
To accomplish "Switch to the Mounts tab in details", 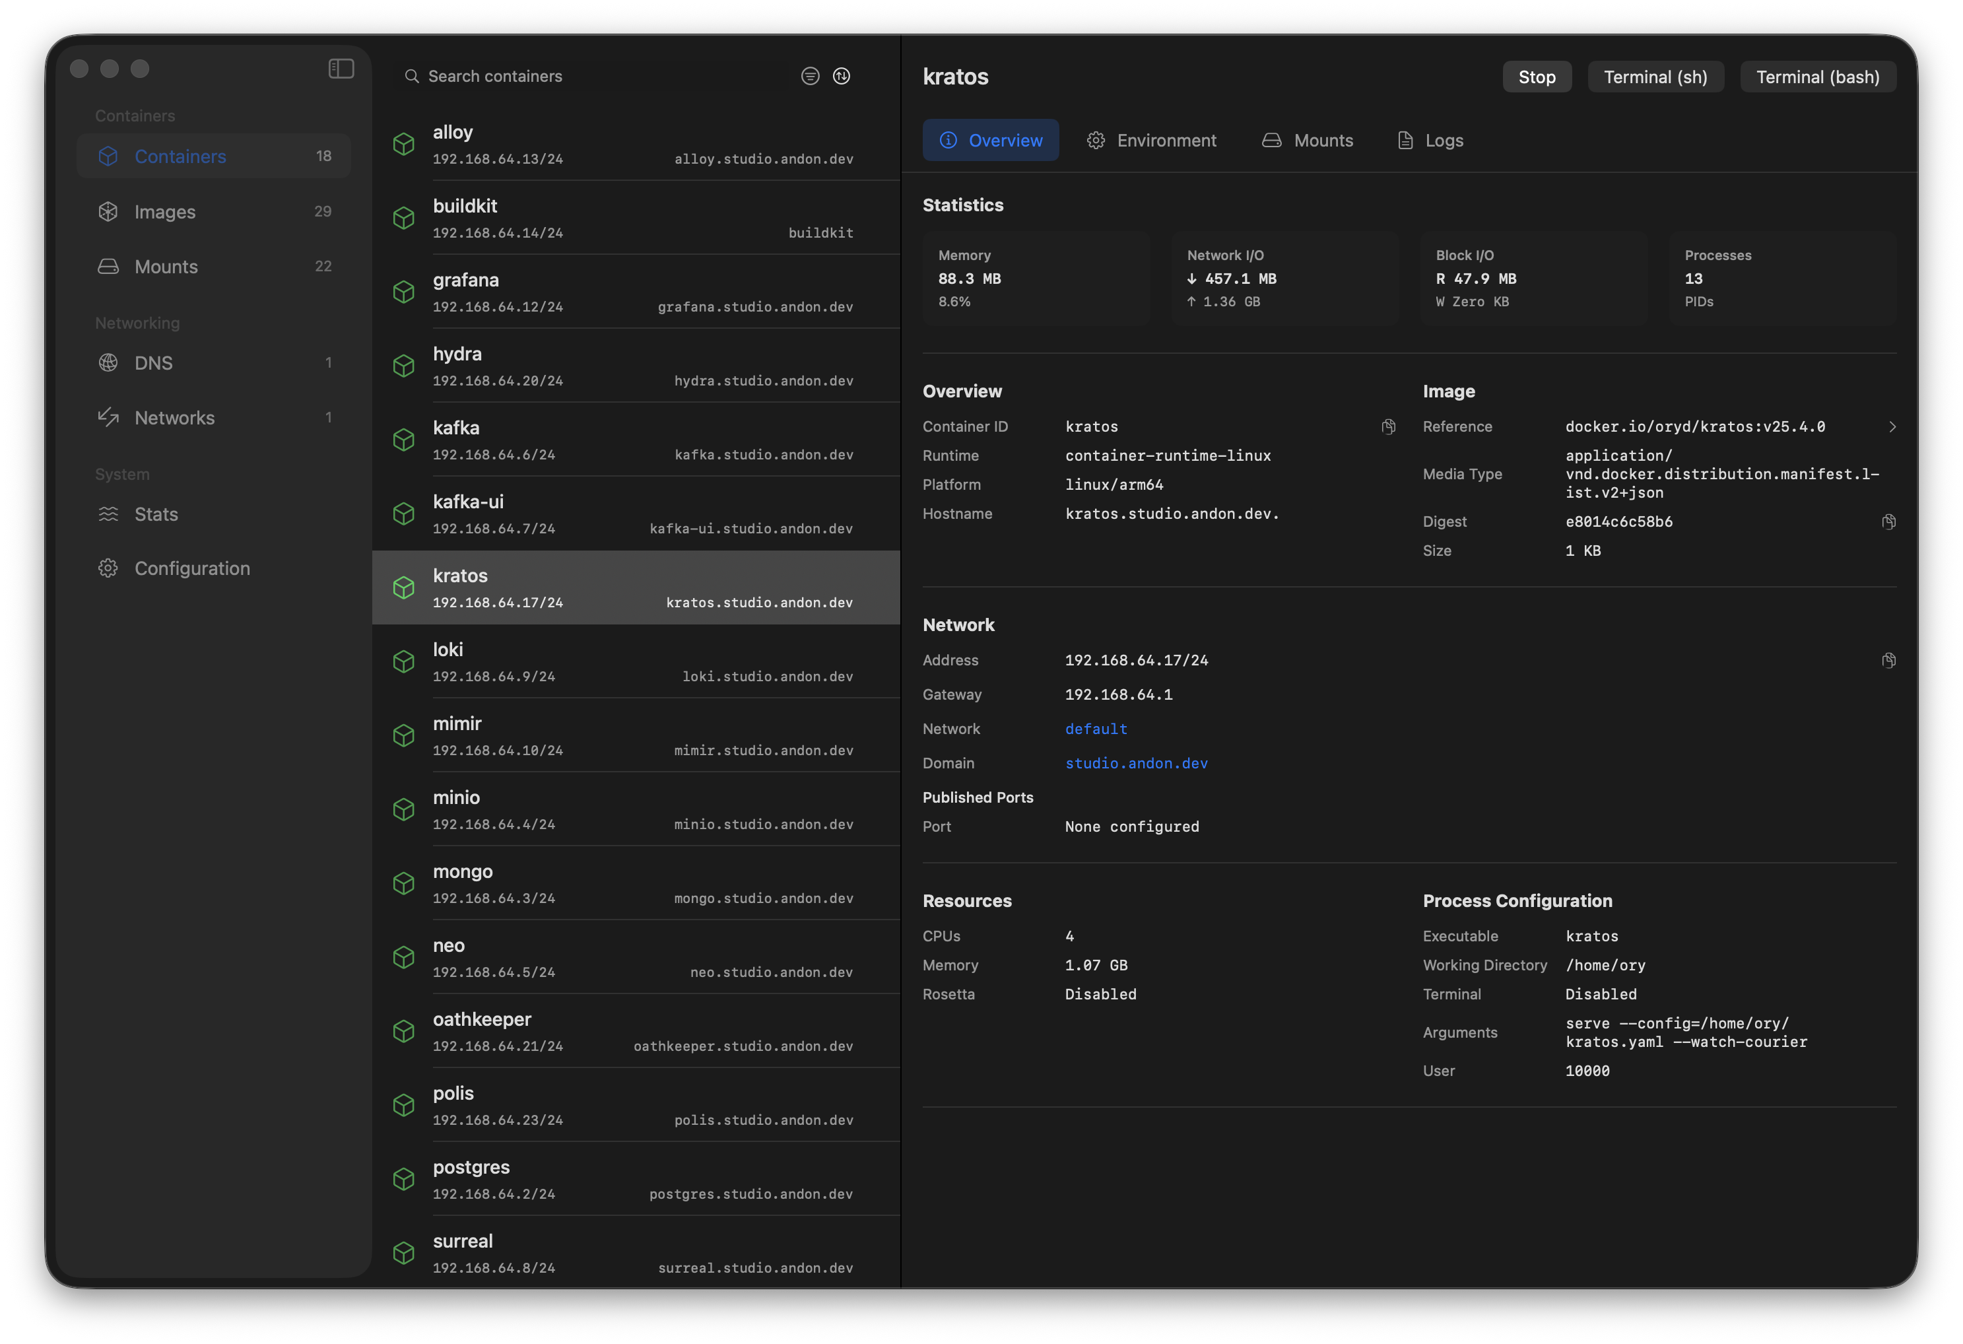I will pyautogui.click(x=1308, y=140).
